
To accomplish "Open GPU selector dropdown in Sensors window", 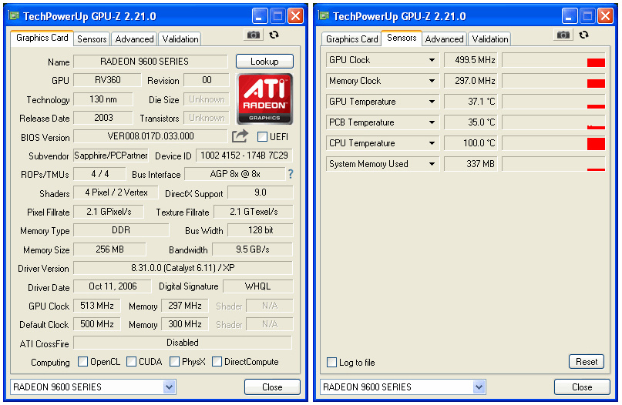I will tap(479, 387).
